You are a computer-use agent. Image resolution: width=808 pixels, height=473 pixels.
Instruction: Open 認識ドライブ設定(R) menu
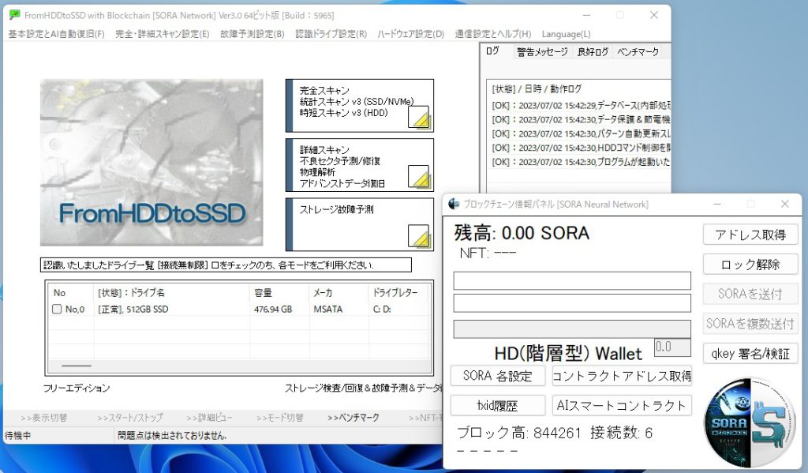pos(331,34)
